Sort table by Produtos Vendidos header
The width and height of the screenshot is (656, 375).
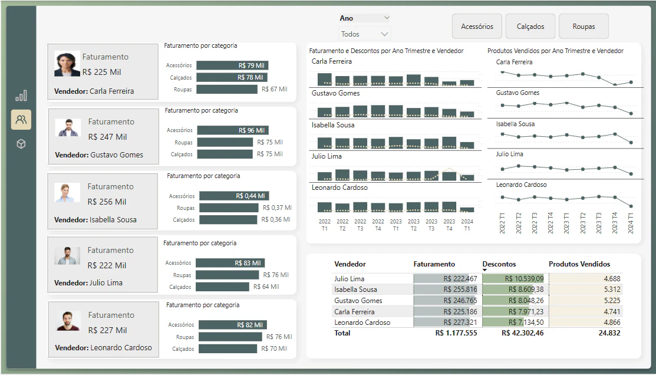tap(579, 264)
